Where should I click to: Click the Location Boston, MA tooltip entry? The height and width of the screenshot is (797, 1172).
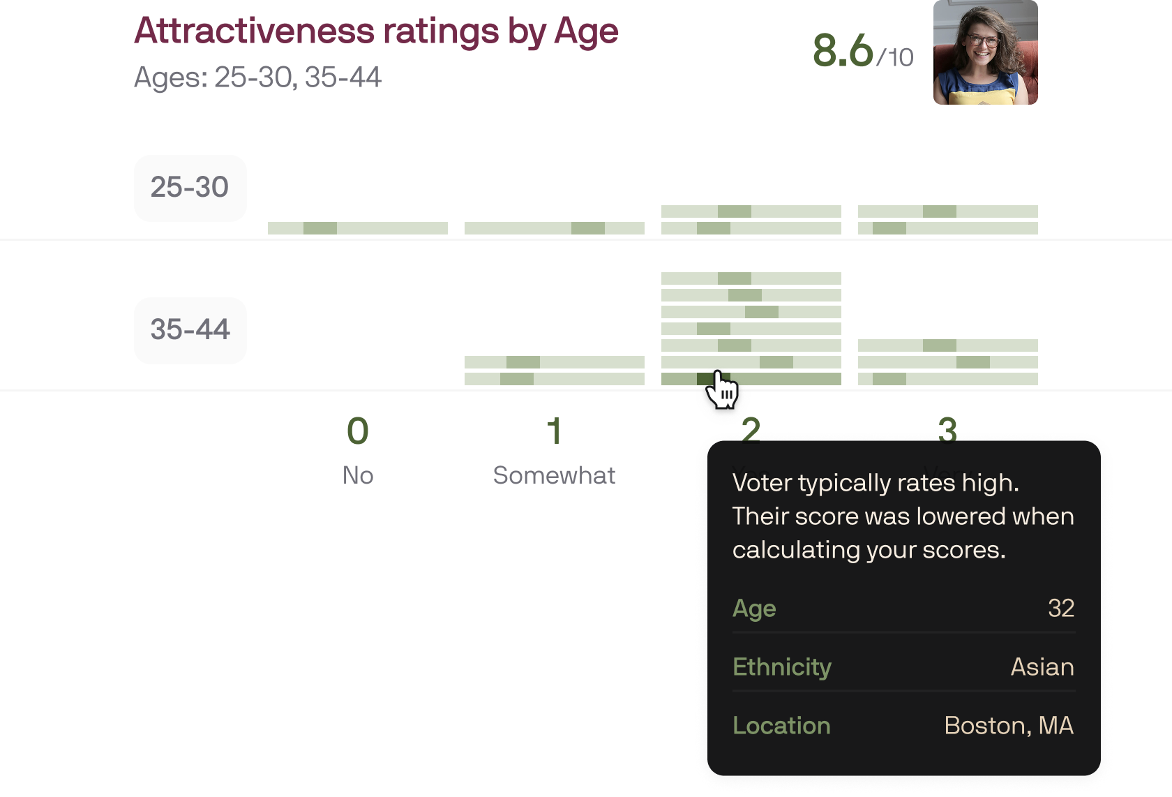(903, 726)
